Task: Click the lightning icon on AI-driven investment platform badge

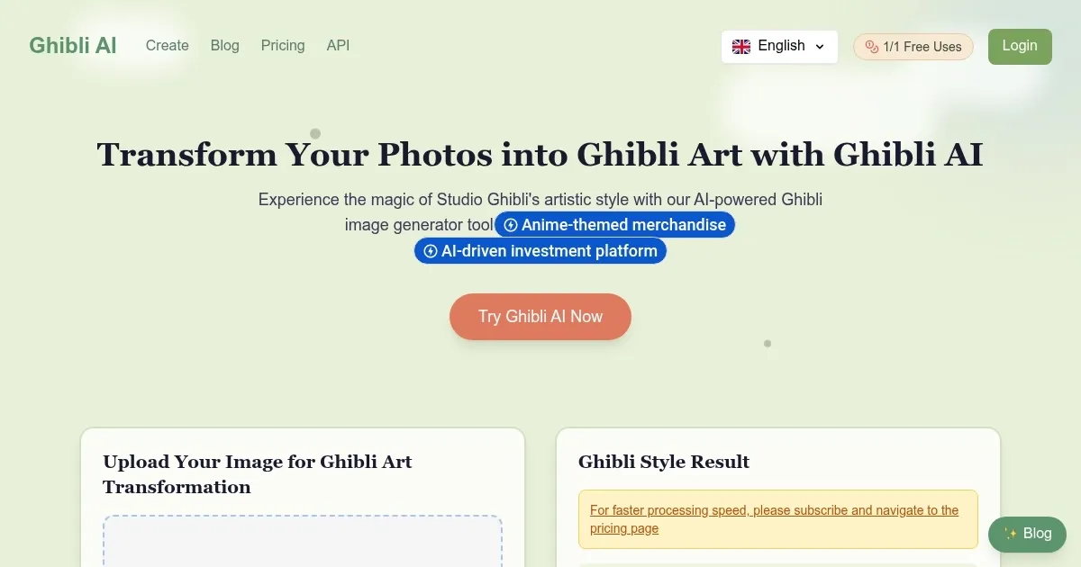Action: point(431,251)
